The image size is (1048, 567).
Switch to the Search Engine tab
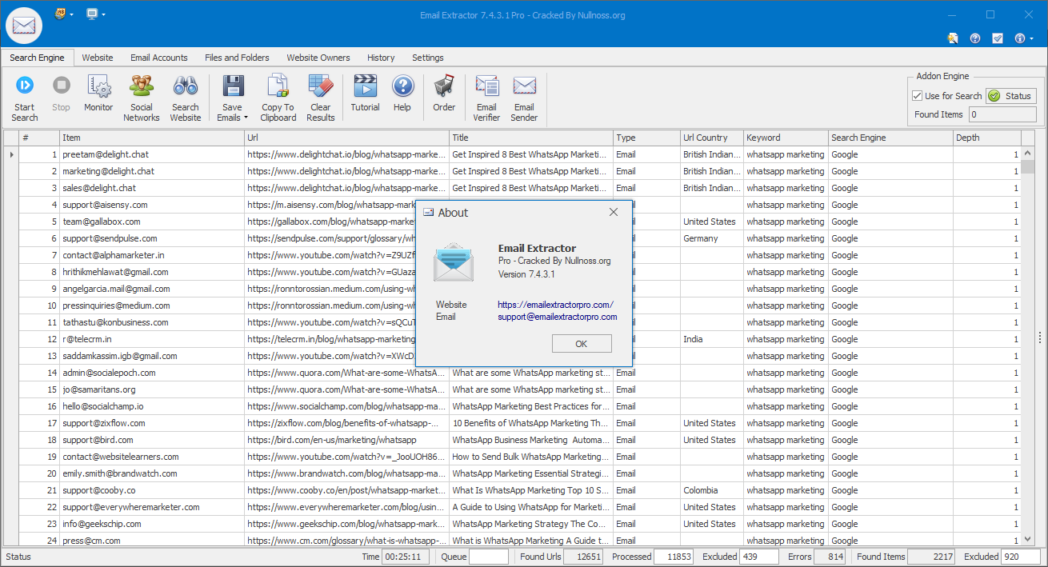[x=37, y=58]
